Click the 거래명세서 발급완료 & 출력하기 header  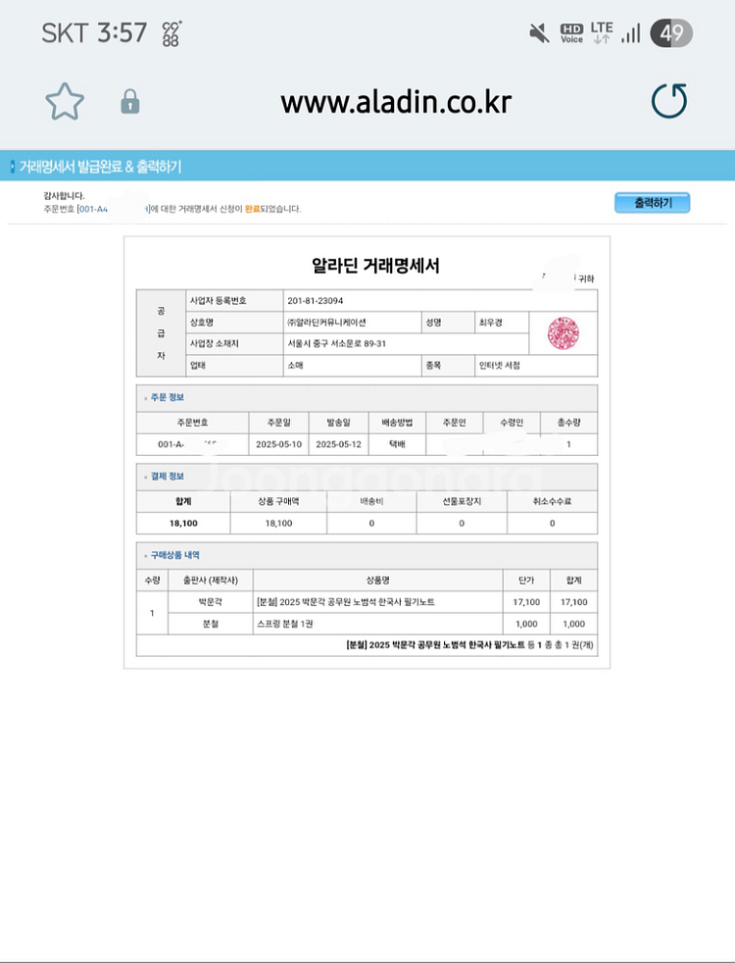click(101, 167)
